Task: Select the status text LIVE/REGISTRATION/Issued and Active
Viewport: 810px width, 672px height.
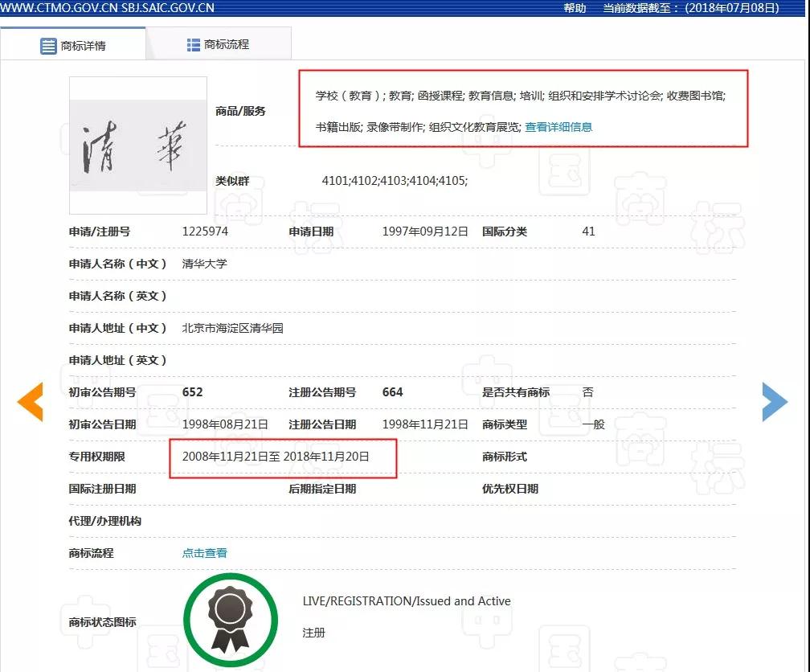Action: coord(407,601)
